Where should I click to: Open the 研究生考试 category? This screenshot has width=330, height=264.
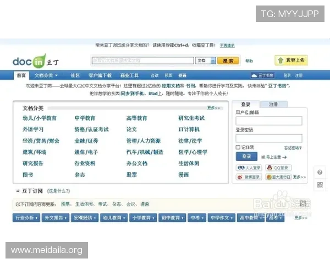pos(191,118)
